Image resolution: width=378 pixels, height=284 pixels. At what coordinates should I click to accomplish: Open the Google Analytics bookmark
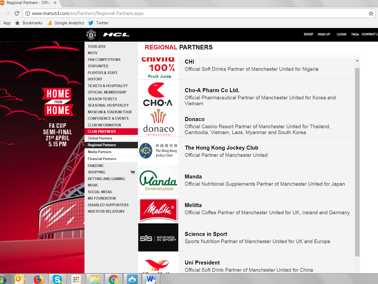pos(65,23)
